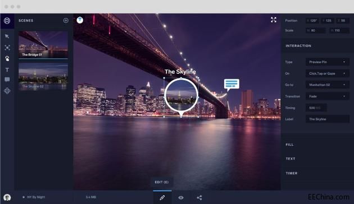Image resolution: width=354 pixels, height=204 pixels.
Task: Open the share options icon
Action: (x=199, y=198)
